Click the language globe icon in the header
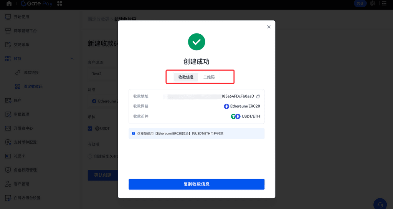The image size is (393, 209). (x=373, y=3)
